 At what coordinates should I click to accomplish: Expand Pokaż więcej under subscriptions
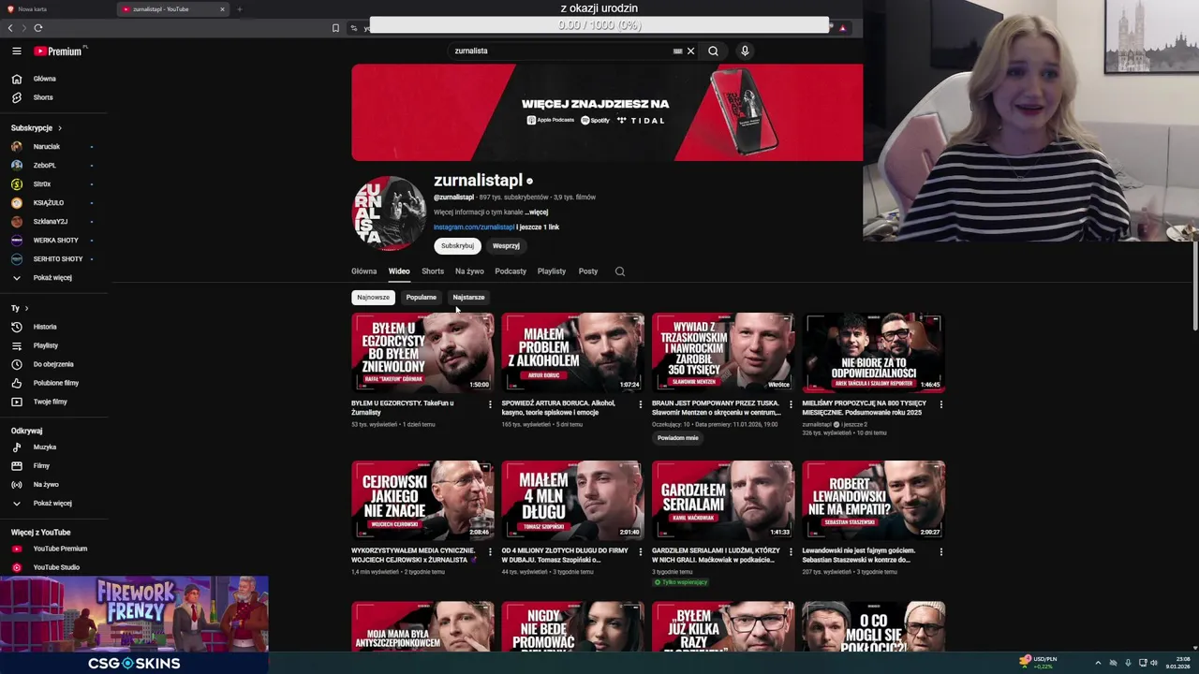54,278
